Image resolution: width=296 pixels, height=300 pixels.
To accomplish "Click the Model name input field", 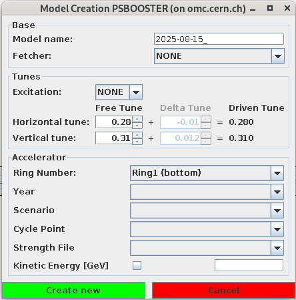I will click(x=219, y=39).
